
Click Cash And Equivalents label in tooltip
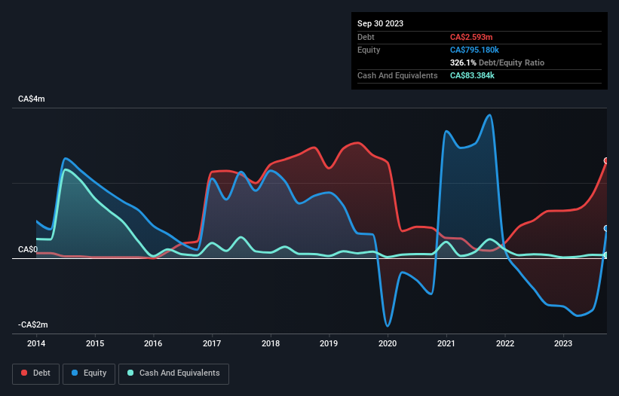(397, 75)
